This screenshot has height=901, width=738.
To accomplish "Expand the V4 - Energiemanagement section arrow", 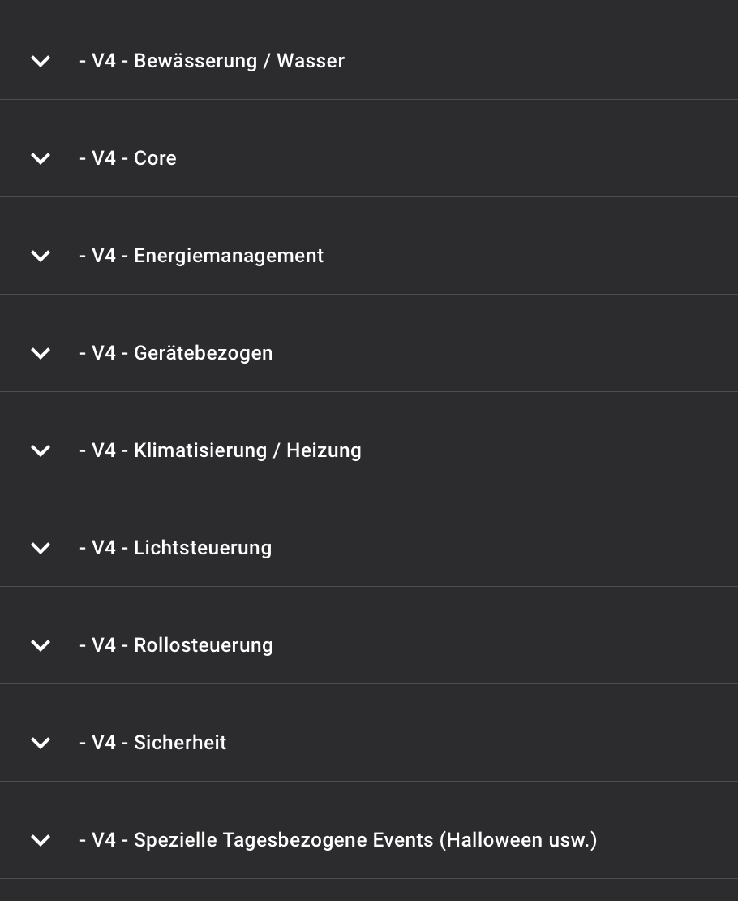I will 41,256.
